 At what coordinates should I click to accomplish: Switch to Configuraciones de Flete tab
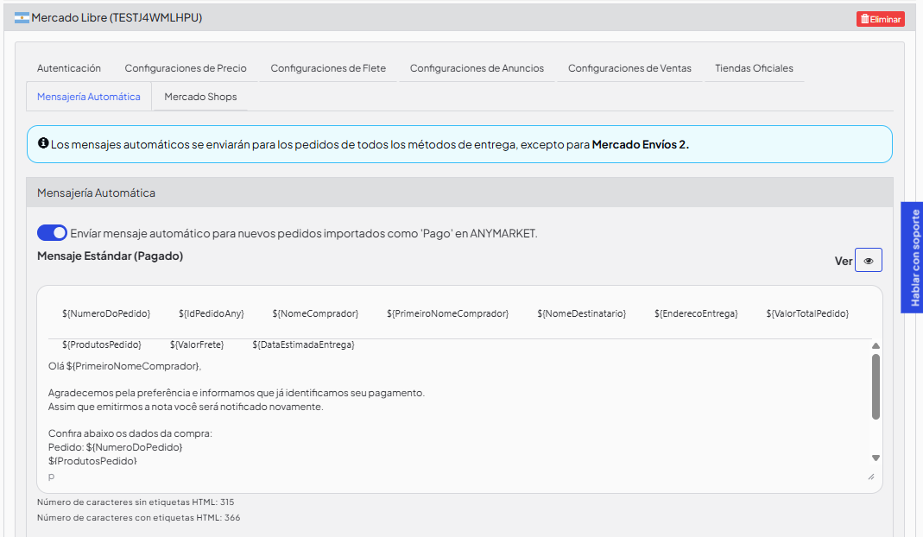(328, 68)
